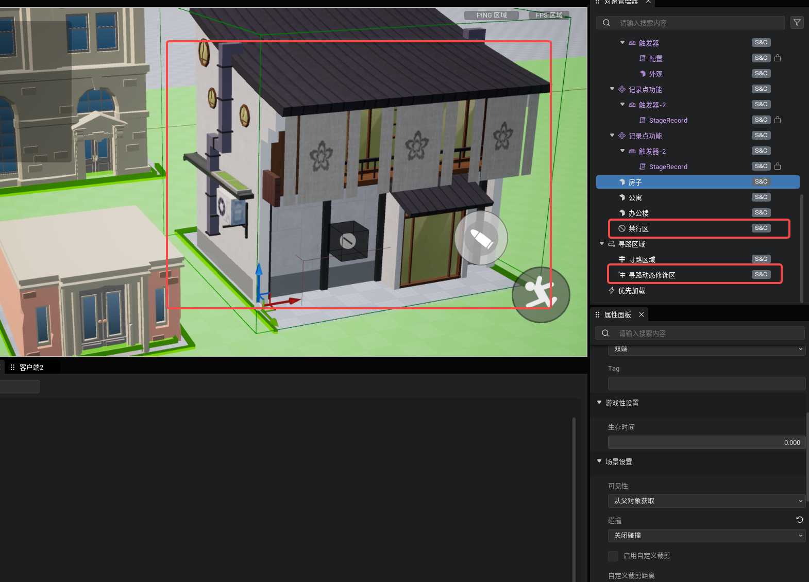This screenshot has width=809, height=582.
Task: Click the cube icon next to 办公楼
Action: (622, 213)
